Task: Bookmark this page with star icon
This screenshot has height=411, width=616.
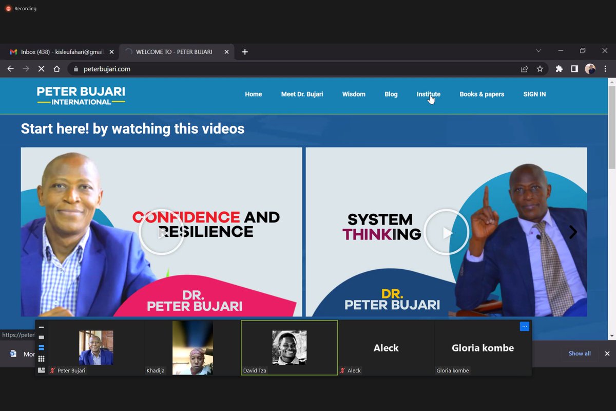Action: pyautogui.click(x=540, y=69)
